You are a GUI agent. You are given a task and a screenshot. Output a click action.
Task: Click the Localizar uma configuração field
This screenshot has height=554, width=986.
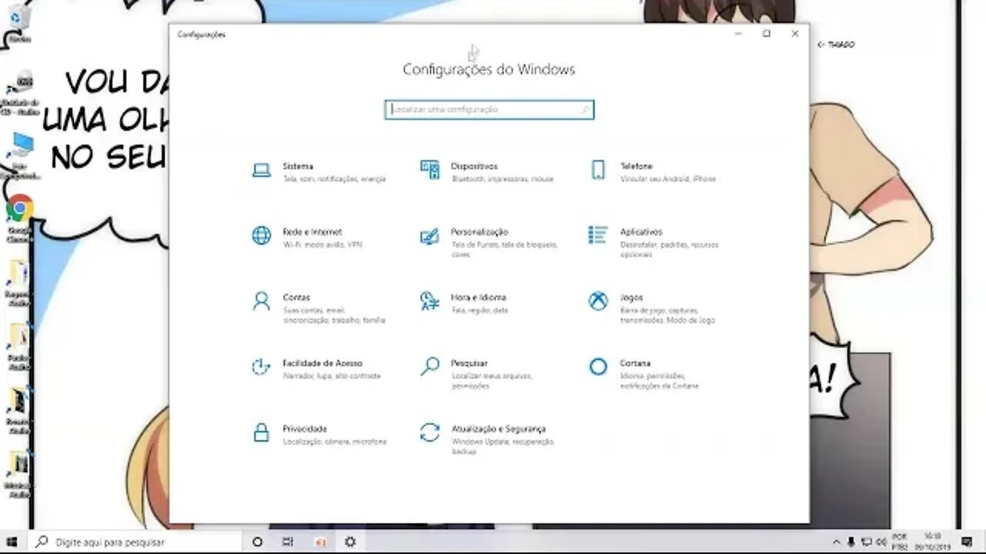[x=489, y=110]
